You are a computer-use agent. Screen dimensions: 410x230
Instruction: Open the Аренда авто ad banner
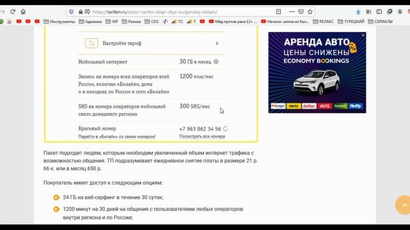pos(317,72)
